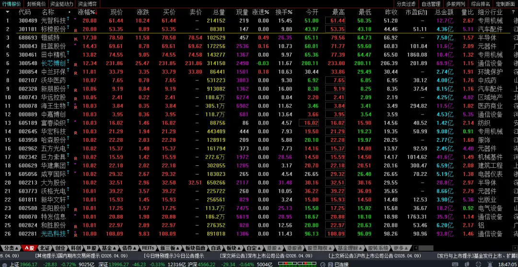Open the 深交所公告 ticker link
The height and width of the screenshot is (267, 518).
[266, 256]
